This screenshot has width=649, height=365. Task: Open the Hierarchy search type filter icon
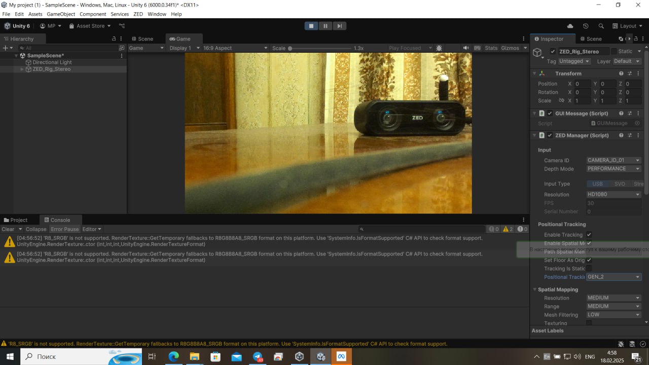122,48
